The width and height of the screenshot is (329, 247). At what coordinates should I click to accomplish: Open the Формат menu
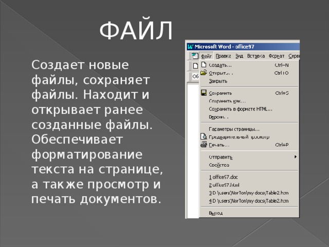pyautogui.click(x=277, y=56)
